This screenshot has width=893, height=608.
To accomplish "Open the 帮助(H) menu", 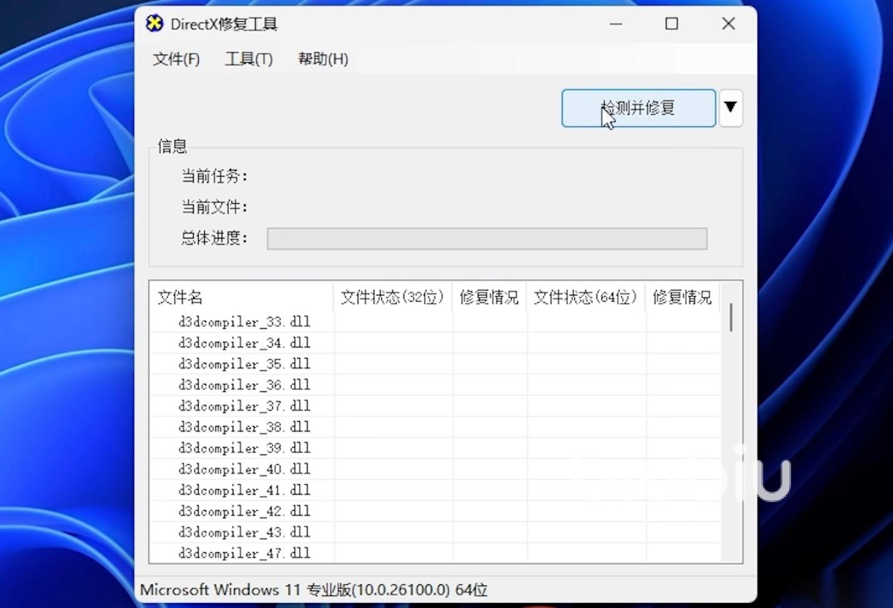I will click(322, 59).
